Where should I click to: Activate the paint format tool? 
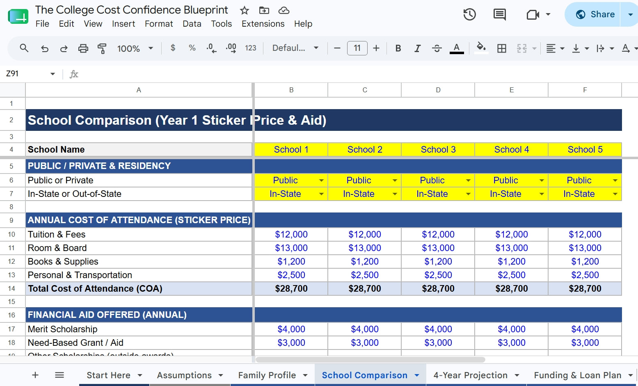tap(102, 48)
